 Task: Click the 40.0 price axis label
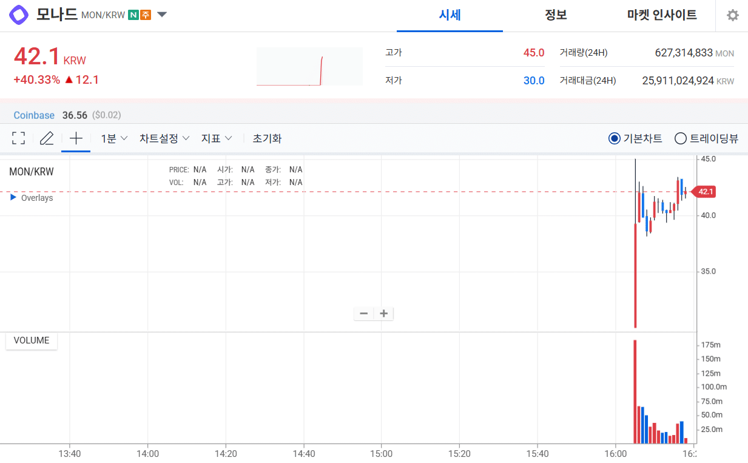coord(709,215)
